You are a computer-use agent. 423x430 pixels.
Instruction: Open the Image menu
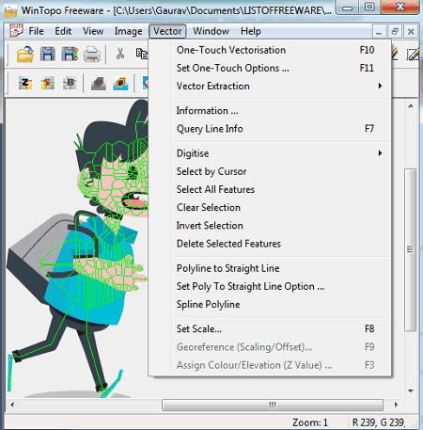coord(128,31)
